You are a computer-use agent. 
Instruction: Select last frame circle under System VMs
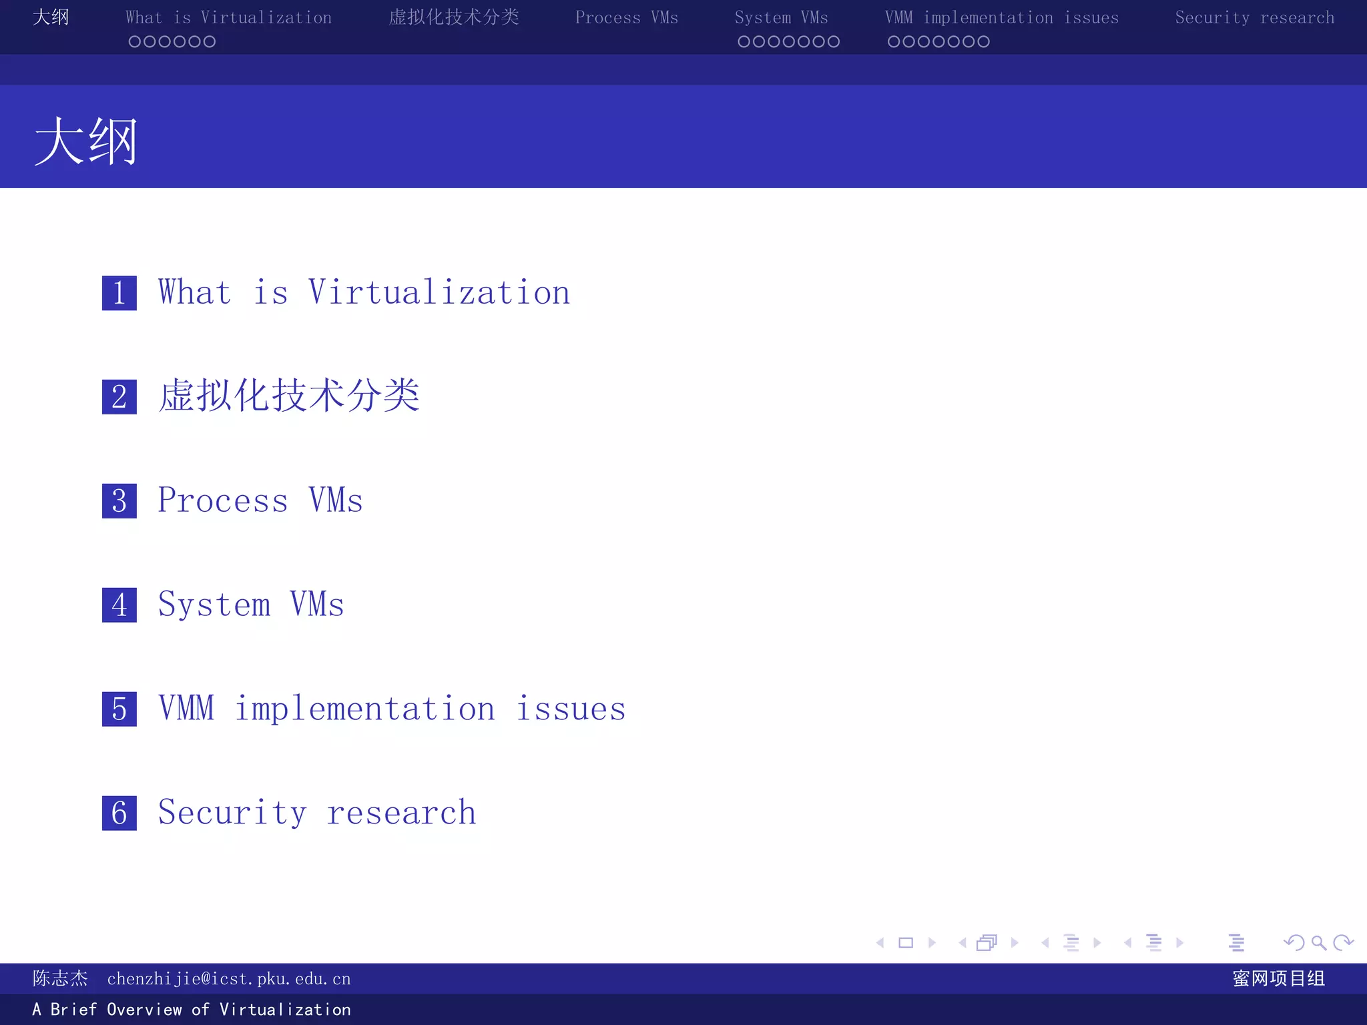pyautogui.click(x=834, y=41)
